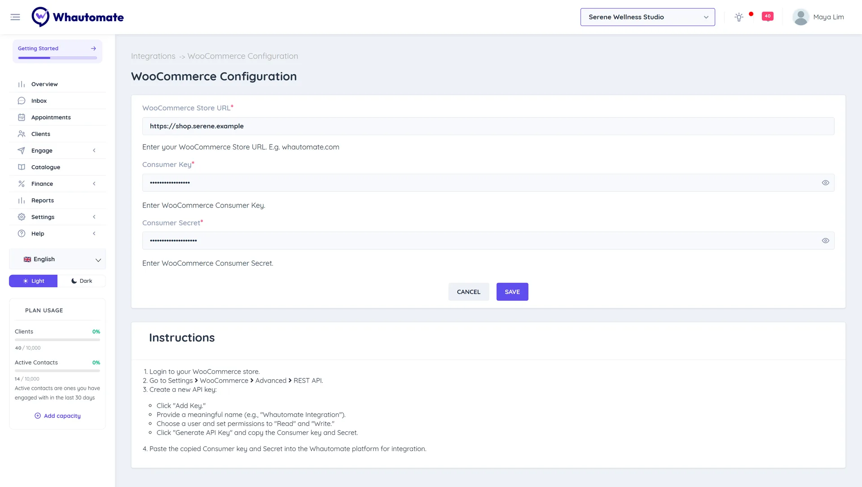Click the Whautomate logo
This screenshot has width=862, height=487.
click(x=78, y=17)
